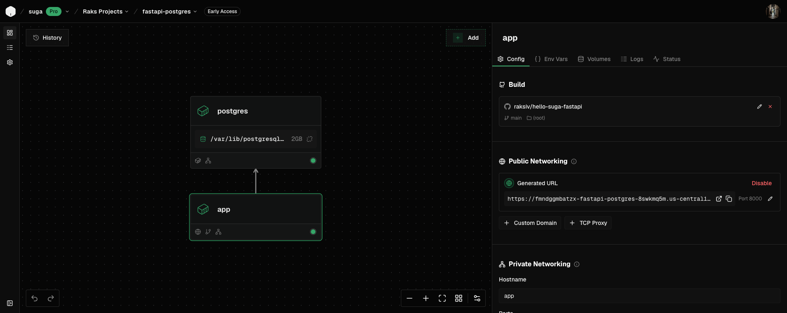Click the Early Access badge

(x=222, y=11)
